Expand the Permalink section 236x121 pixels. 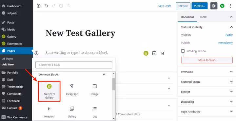207,72
